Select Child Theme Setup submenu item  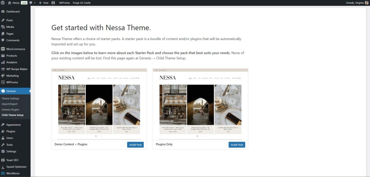tap(13, 115)
